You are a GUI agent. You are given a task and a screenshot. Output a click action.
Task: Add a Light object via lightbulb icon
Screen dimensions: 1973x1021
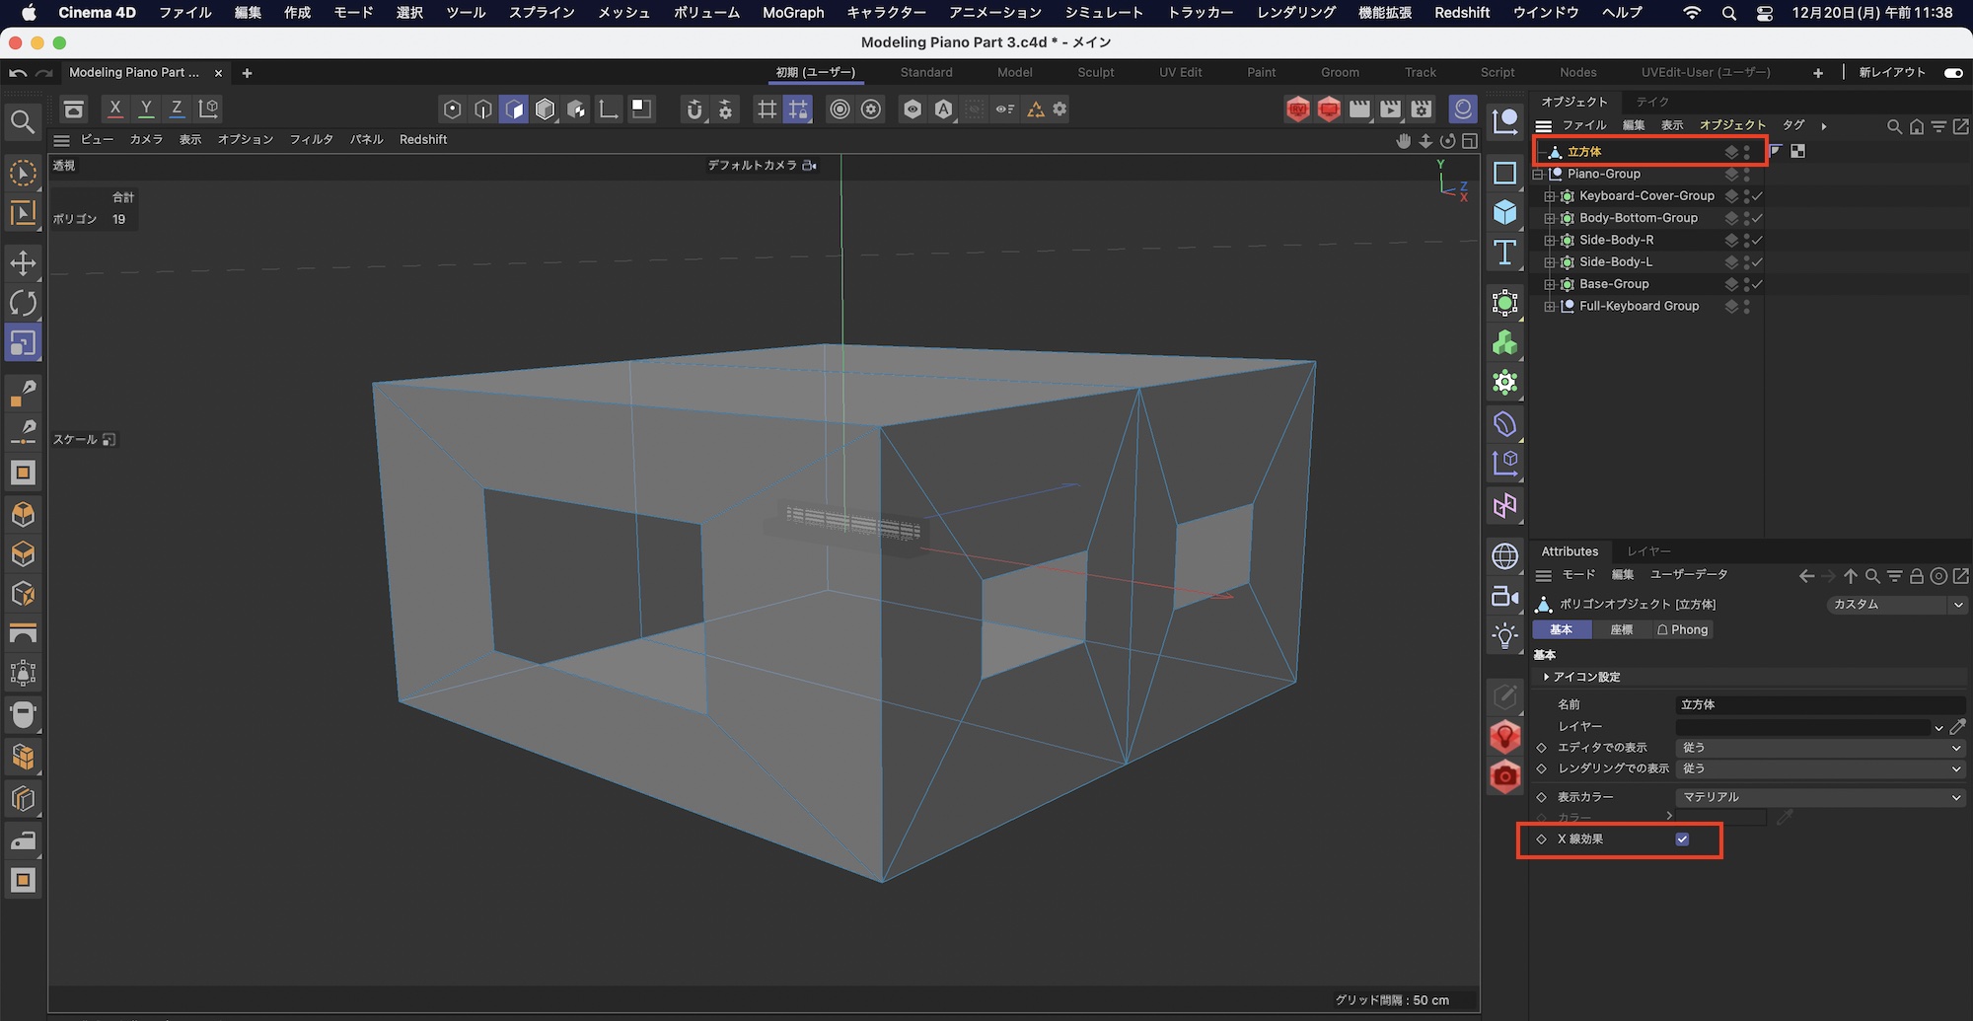[1504, 636]
